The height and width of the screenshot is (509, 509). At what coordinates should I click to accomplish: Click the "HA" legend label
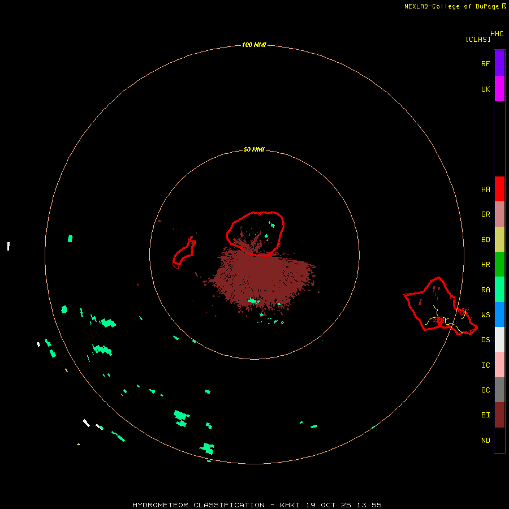[x=485, y=189]
